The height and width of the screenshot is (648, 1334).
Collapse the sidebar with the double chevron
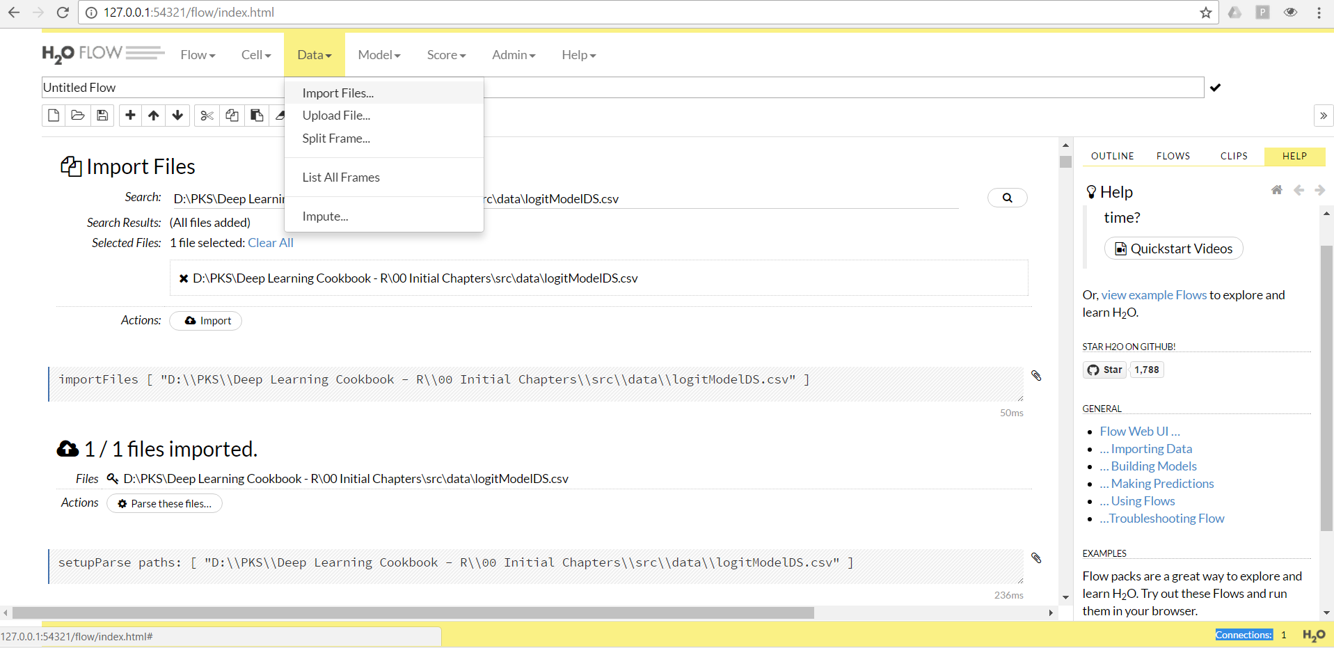(1324, 116)
